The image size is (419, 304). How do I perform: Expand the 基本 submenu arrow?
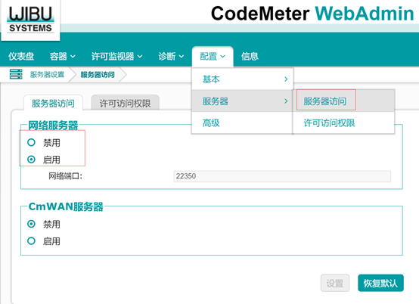pyautogui.click(x=286, y=79)
